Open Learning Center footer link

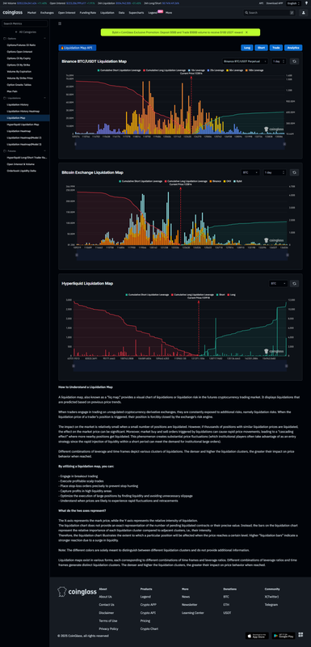point(193,613)
